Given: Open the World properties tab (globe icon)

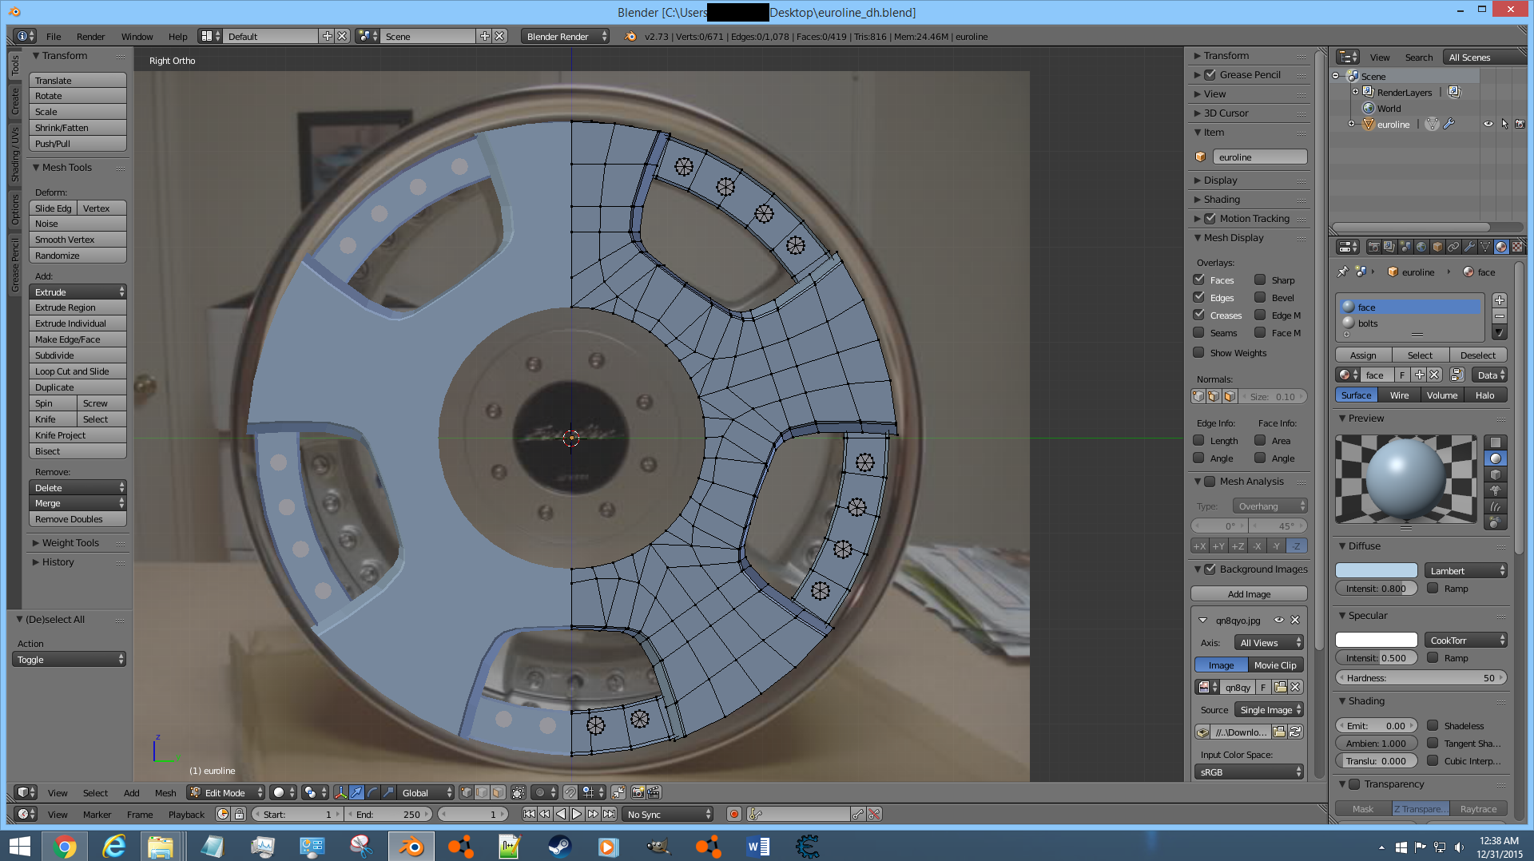Looking at the screenshot, I should (1421, 247).
